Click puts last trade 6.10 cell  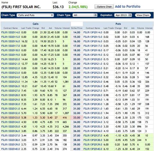pos(106,149)
